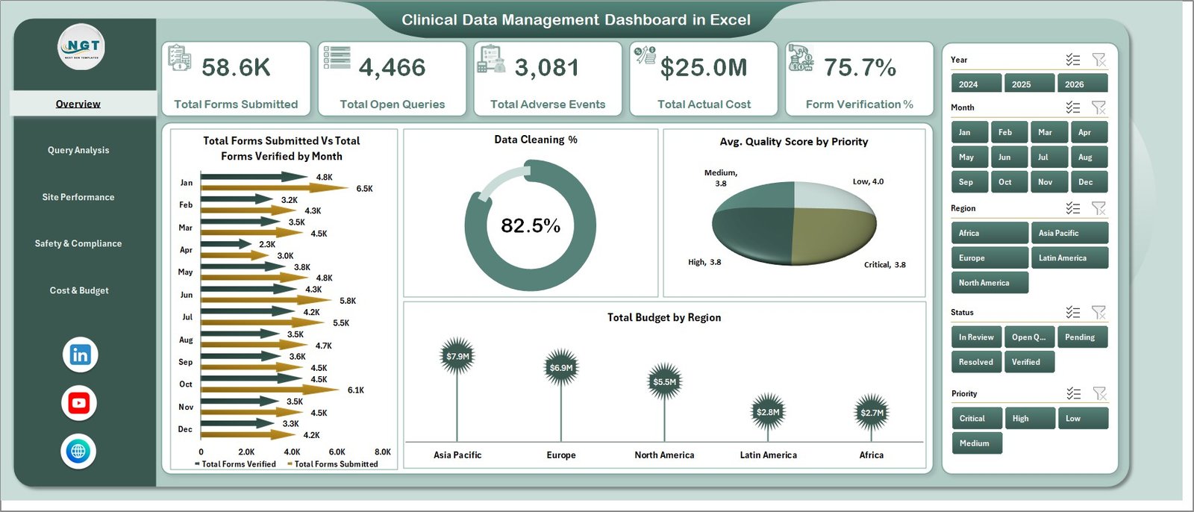Open the Query Analysis page
Screen dimensions: 1194x512
click(x=78, y=150)
